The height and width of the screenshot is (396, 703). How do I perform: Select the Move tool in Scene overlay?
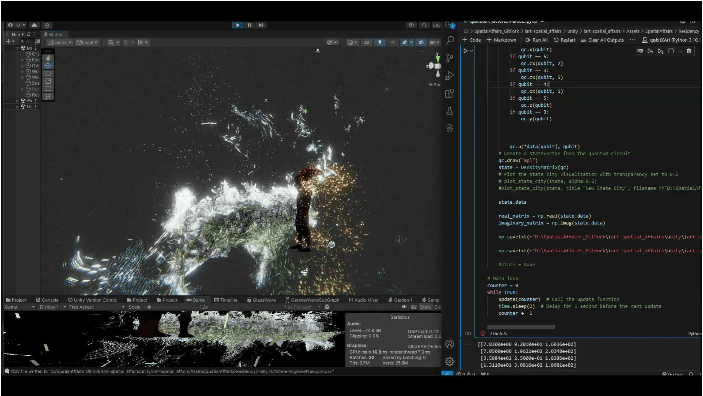(48, 66)
